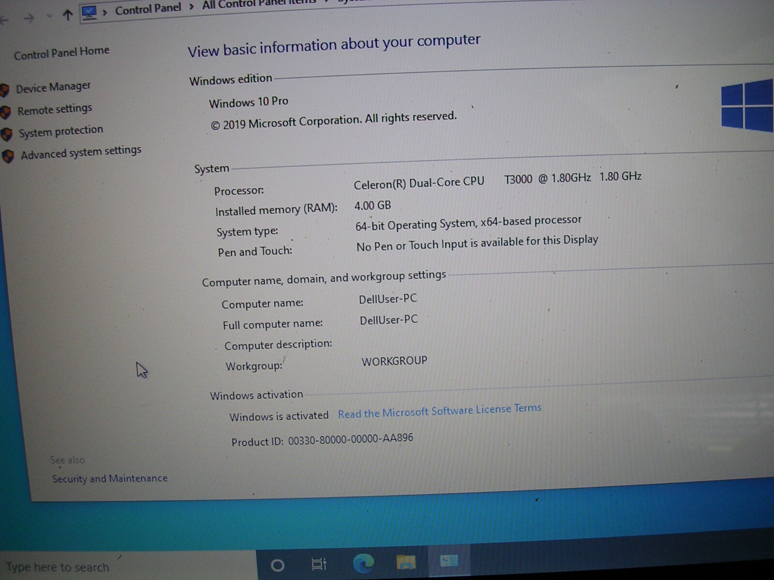Click in the Type here to search box
774x580 pixels.
tap(128, 566)
